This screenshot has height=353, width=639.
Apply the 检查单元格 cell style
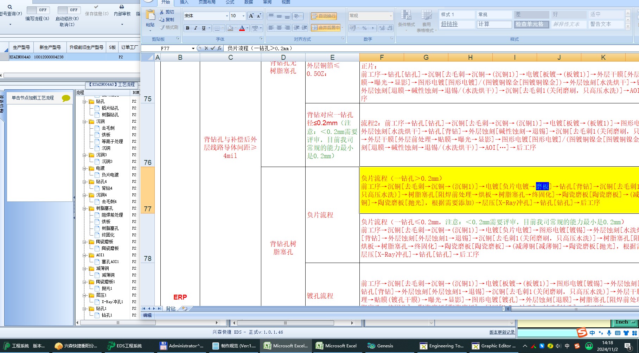point(531,24)
